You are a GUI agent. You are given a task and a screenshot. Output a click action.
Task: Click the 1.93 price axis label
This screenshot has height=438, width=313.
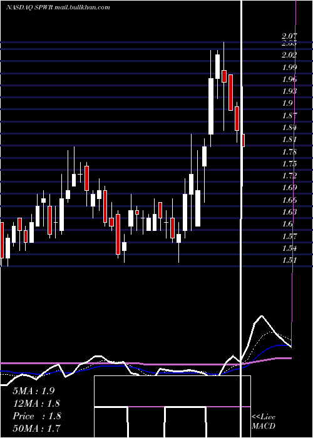click(x=289, y=91)
